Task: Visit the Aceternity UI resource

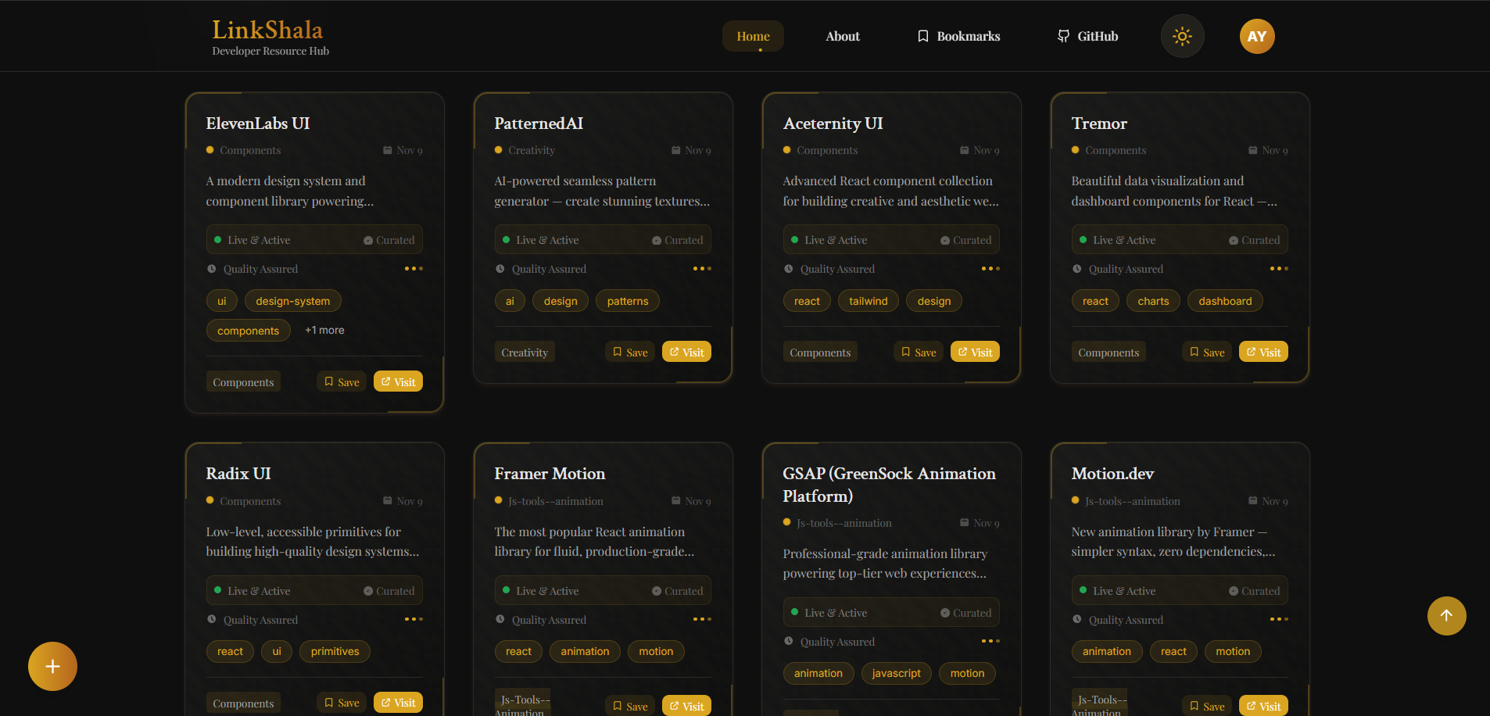Action: click(x=974, y=351)
